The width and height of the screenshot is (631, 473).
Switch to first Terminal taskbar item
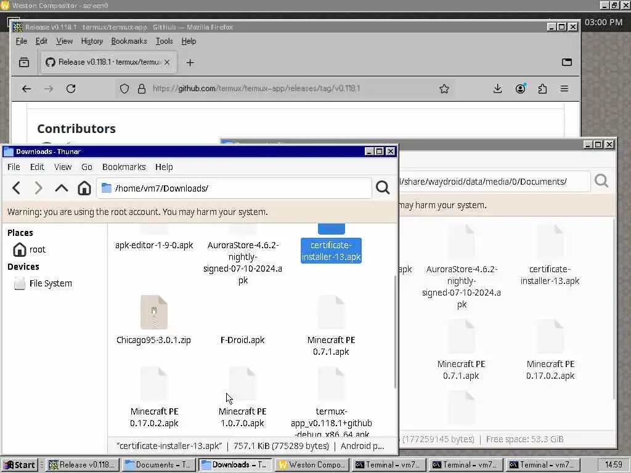[388, 465]
